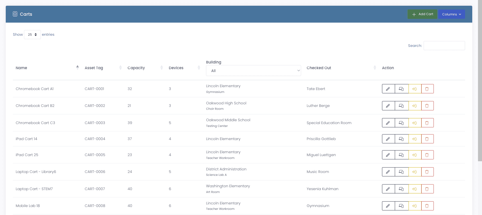The height and width of the screenshot is (215, 482).
Task: Click Oakwood Middle School building text
Action: (x=228, y=120)
